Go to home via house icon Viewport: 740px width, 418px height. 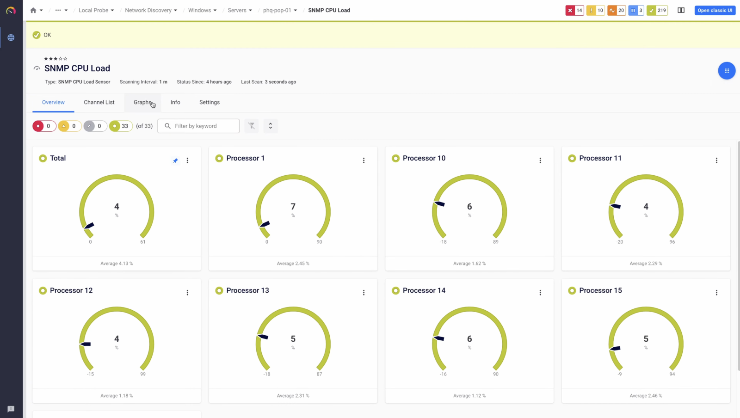[x=33, y=10]
